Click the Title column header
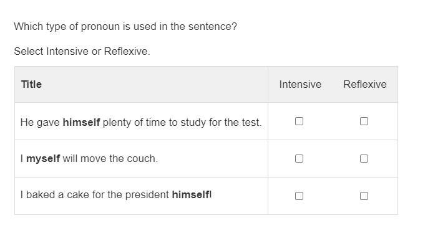448x233 pixels. (31, 85)
